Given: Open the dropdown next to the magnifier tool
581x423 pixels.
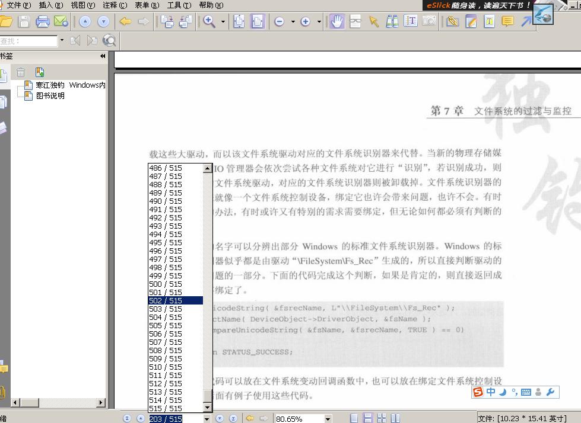Looking at the screenshot, I should click(x=223, y=21).
